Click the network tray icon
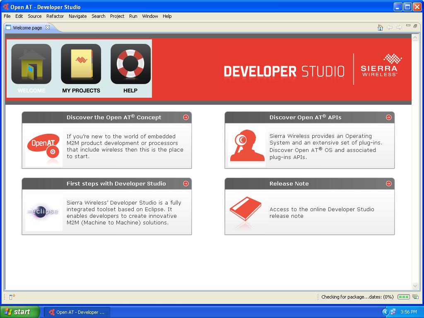Viewport: 424px width, 318px height. 393,312
